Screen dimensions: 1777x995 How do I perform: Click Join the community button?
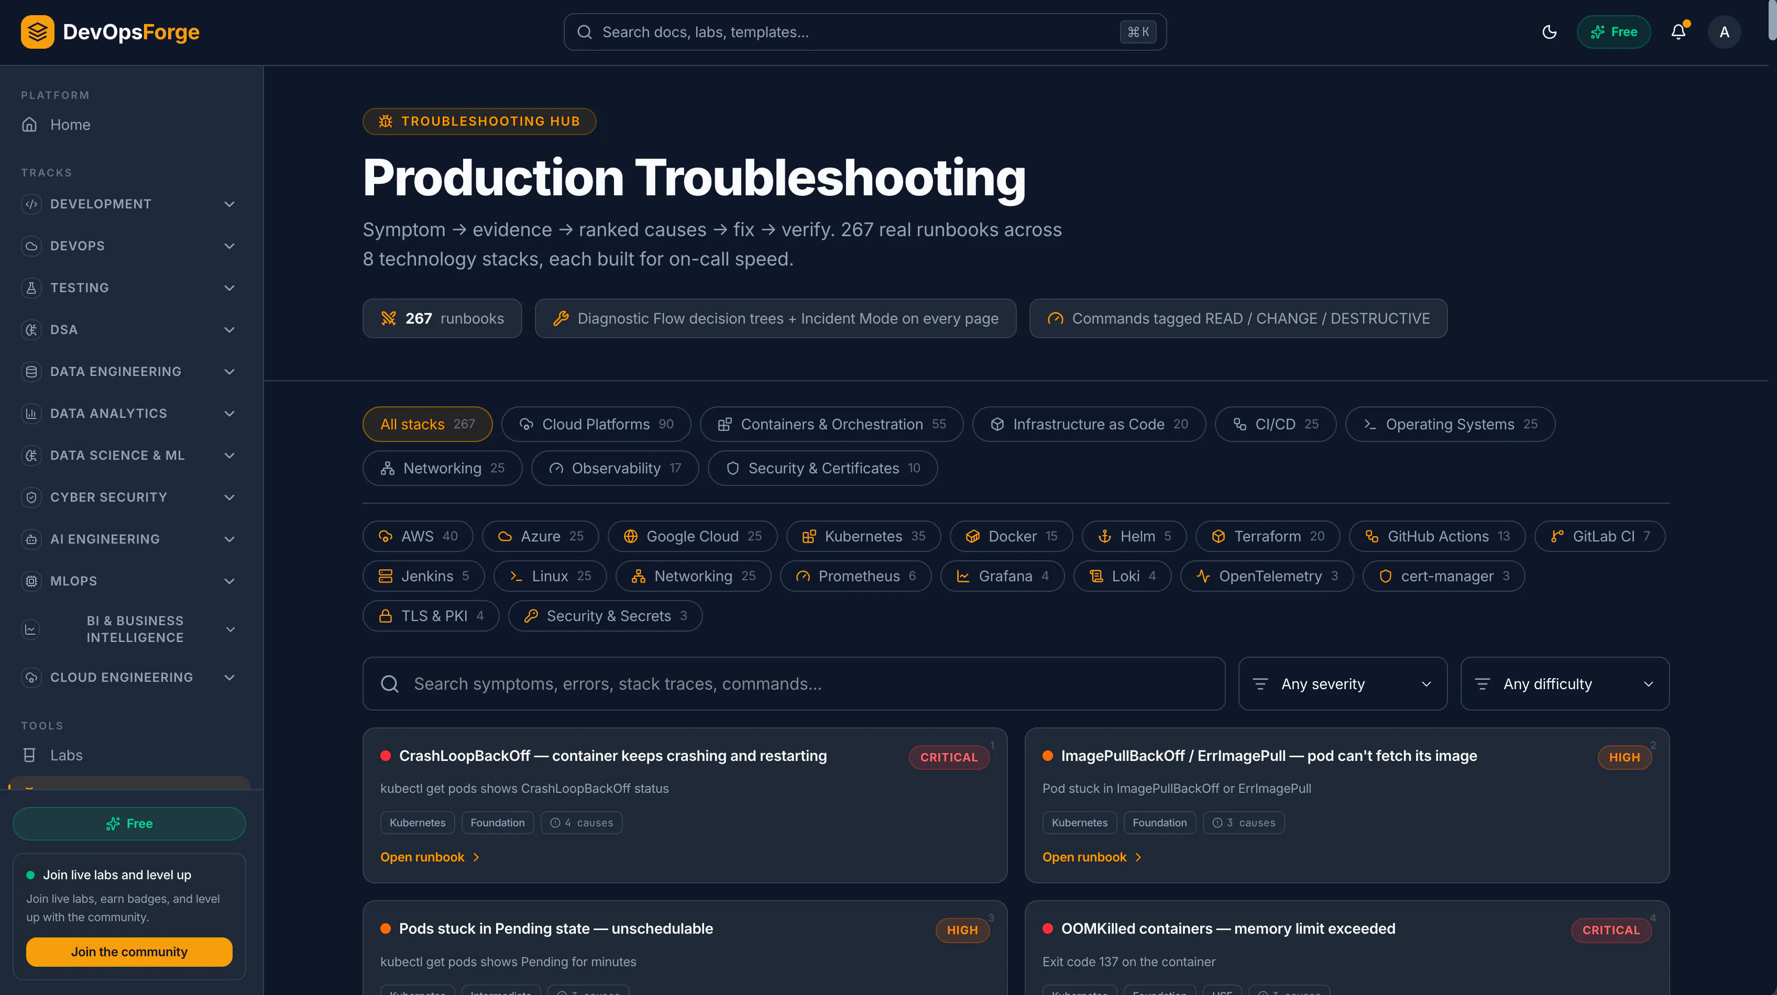[x=129, y=952]
